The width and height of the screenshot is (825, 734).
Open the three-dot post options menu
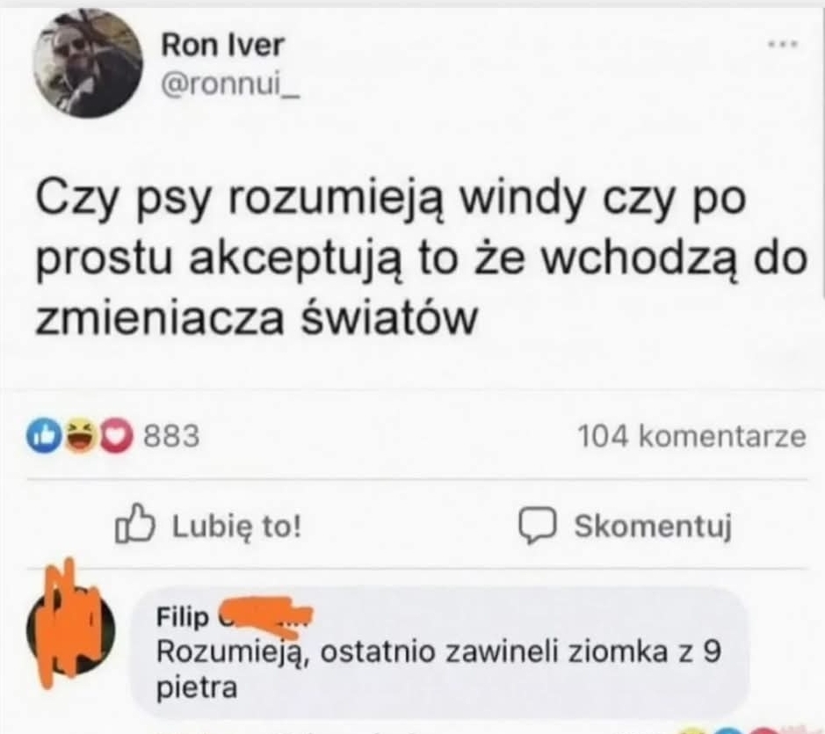(x=783, y=45)
